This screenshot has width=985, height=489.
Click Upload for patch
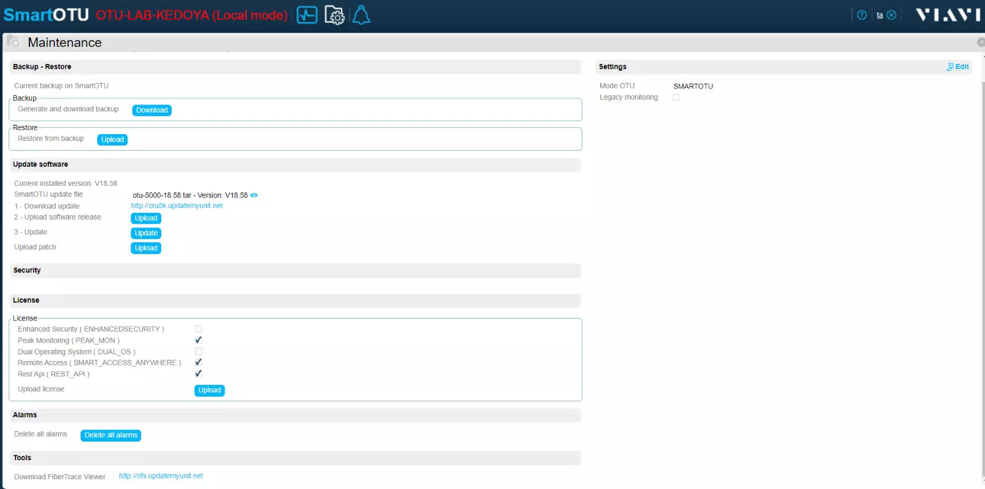(146, 248)
